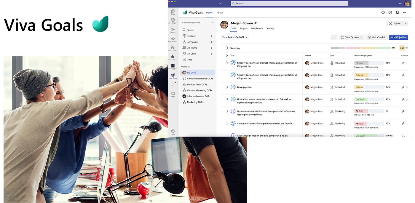Expand Grow pipeline objective
The height and width of the screenshot is (203, 415).
(x=227, y=87)
